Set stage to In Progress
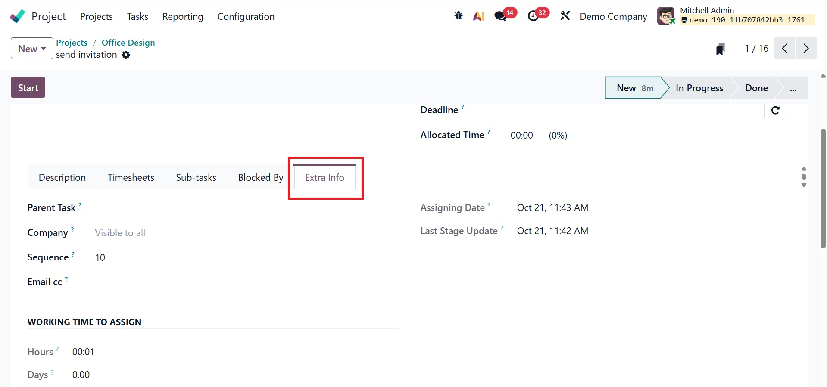The image size is (827, 387). pos(699,88)
